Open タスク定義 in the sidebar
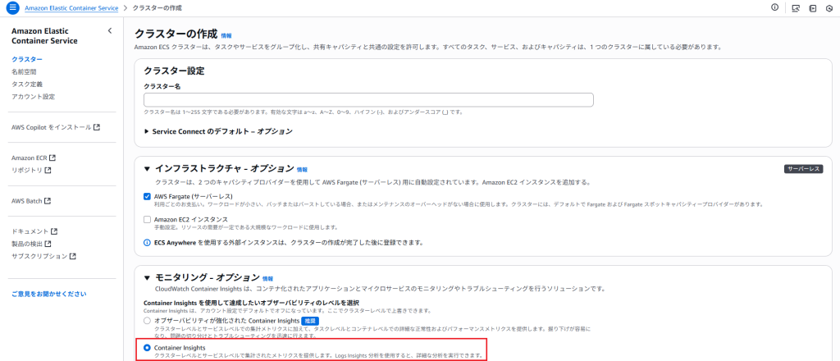Screen dimensions: 840x361 pos(27,84)
